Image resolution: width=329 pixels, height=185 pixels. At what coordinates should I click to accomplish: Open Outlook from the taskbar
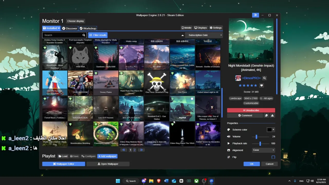coord(174,181)
